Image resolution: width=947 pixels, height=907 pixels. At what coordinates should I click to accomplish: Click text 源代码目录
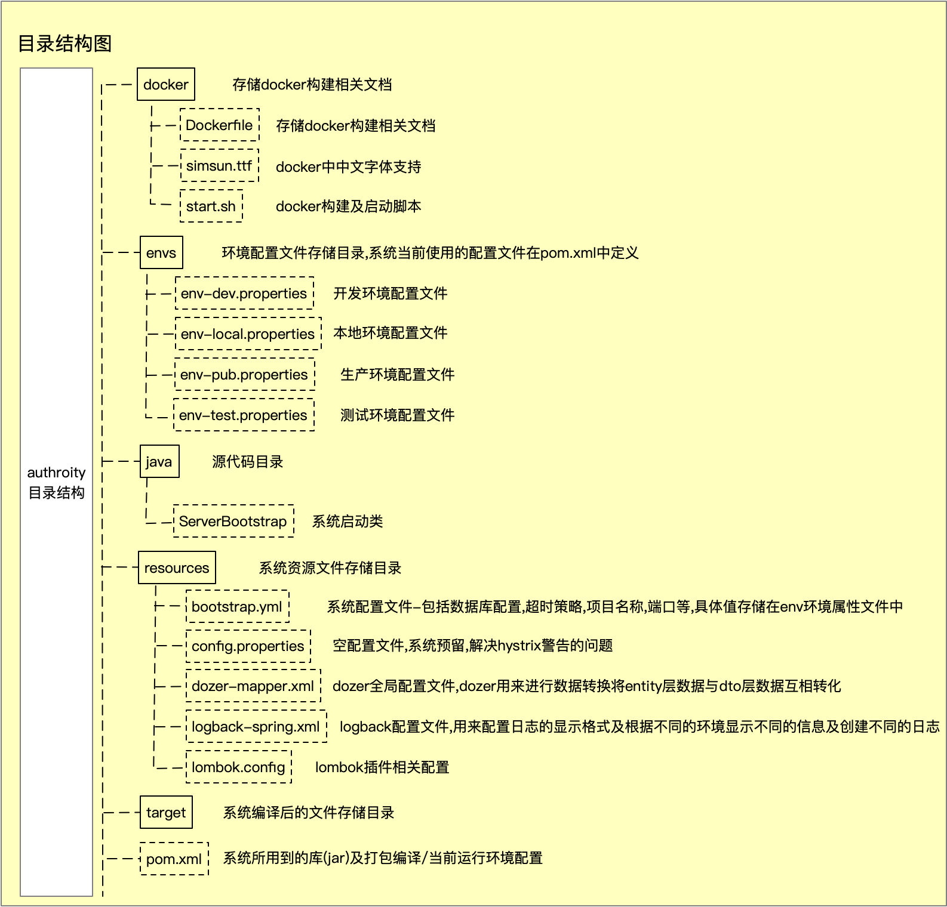[248, 462]
